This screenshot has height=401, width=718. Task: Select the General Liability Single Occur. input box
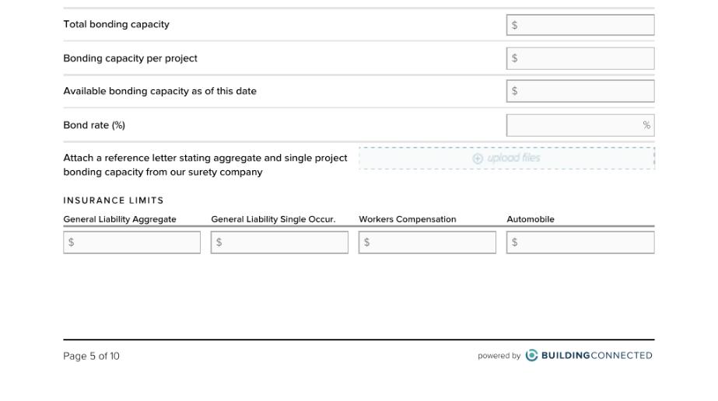coord(279,242)
